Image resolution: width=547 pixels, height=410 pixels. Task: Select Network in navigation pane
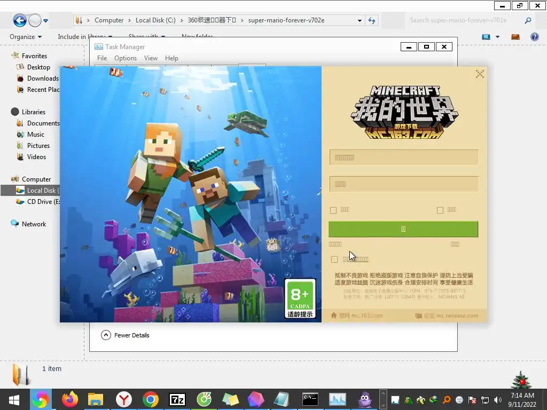(x=34, y=224)
